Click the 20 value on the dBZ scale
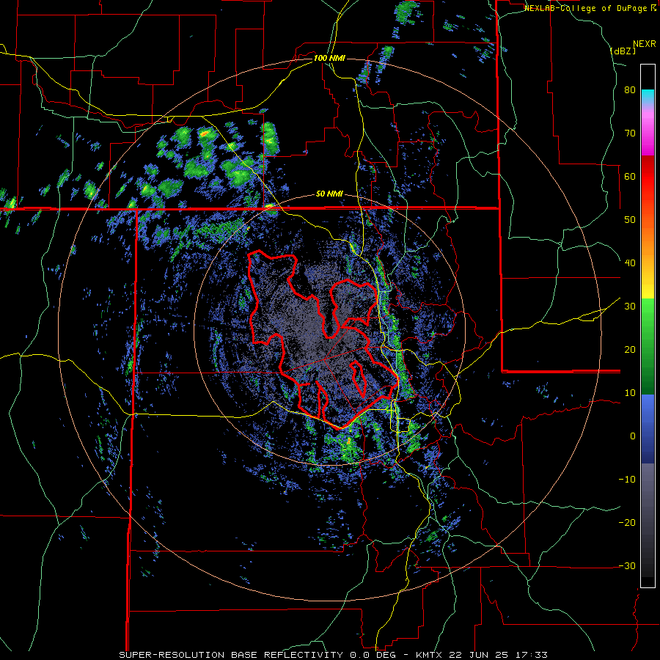This screenshot has height=660, width=660. (x=630, y=349)
